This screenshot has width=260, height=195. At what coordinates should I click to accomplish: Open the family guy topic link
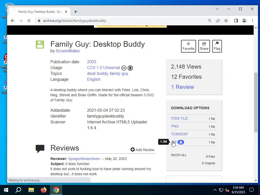point(119,73)
